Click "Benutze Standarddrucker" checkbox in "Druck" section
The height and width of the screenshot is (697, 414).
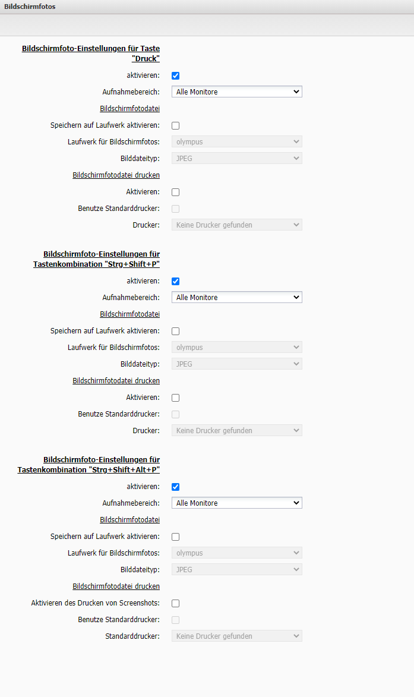click(x=175, y=209)
